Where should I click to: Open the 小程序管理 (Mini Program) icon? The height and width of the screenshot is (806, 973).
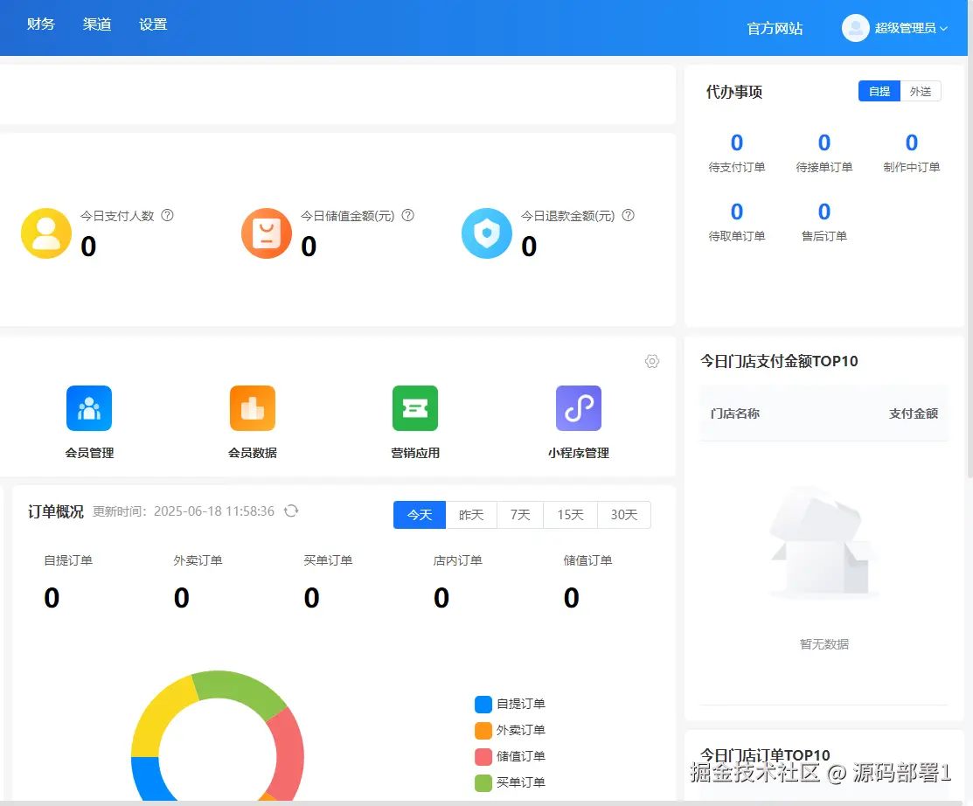coord(578,408)
